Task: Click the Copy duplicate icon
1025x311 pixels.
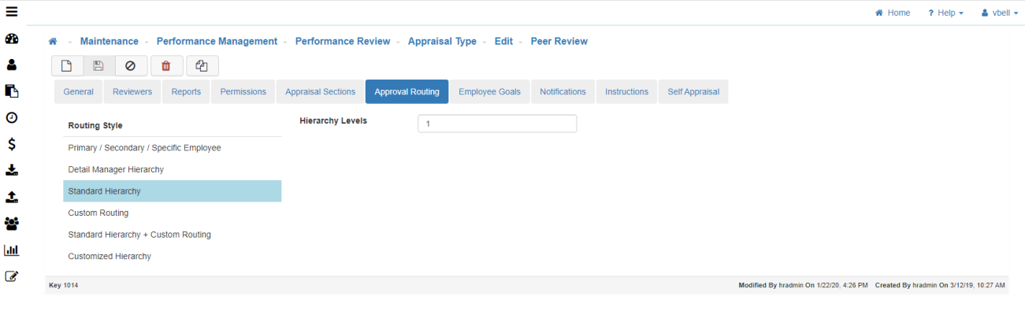Action: point(202,66)
